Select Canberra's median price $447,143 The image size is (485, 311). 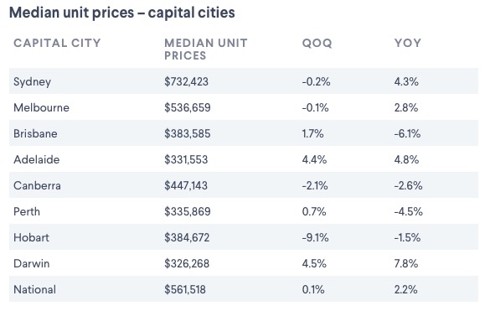point(186,185)
